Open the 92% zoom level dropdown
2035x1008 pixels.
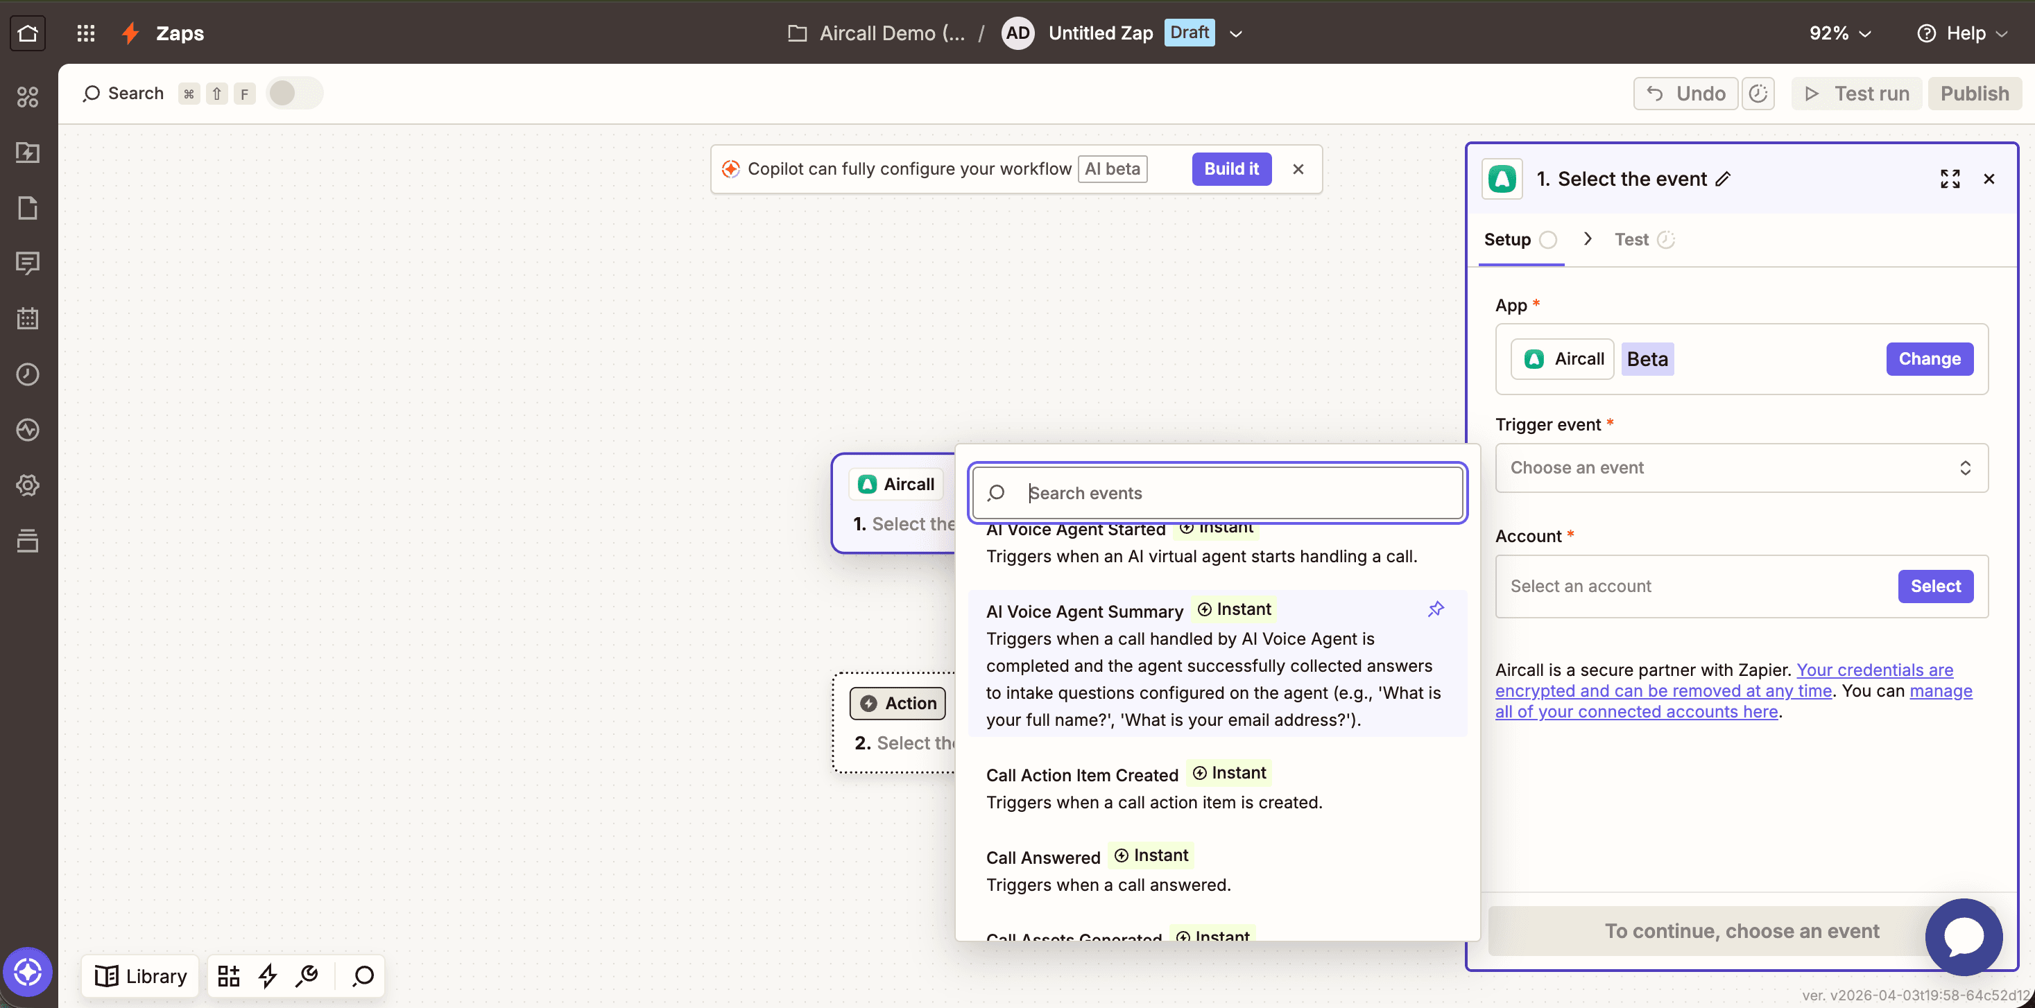coord(1840,33)
